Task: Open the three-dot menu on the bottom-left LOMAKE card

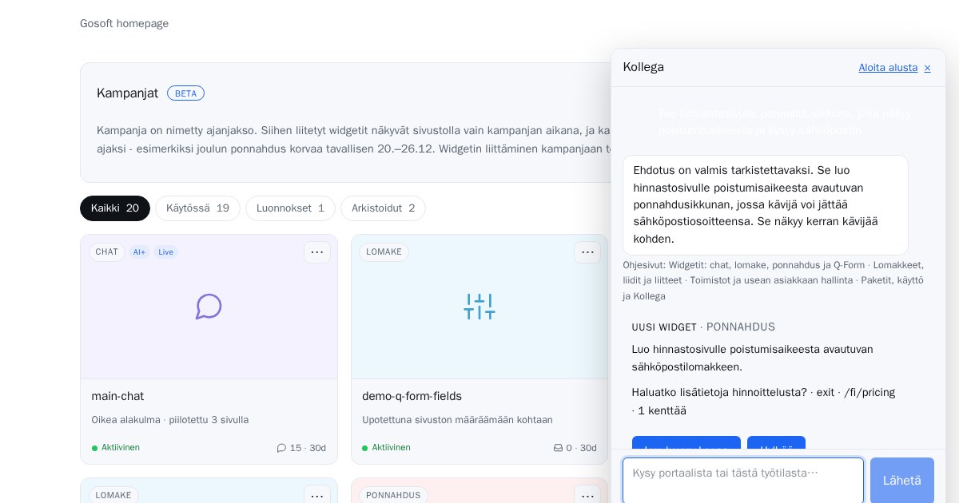Action: (317, 495)
